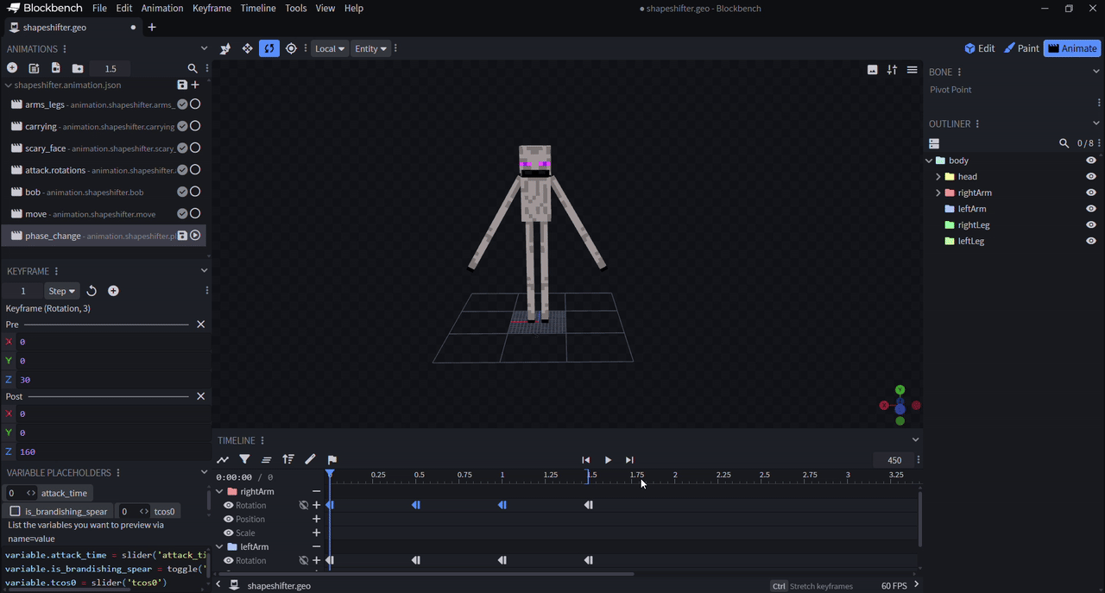Collapse the rightArm group in the timeline
Image resolution: width=1105 pixels, height=593 pixels.
(x=219, y=491)
